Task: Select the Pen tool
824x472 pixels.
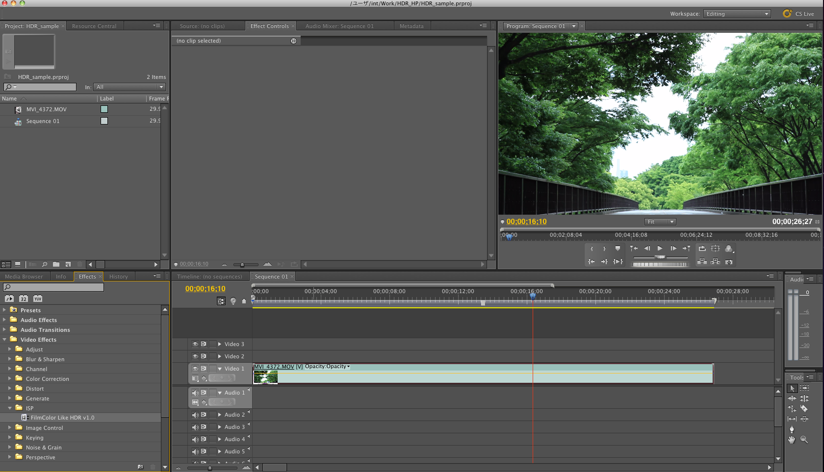Action: (792, 429)
